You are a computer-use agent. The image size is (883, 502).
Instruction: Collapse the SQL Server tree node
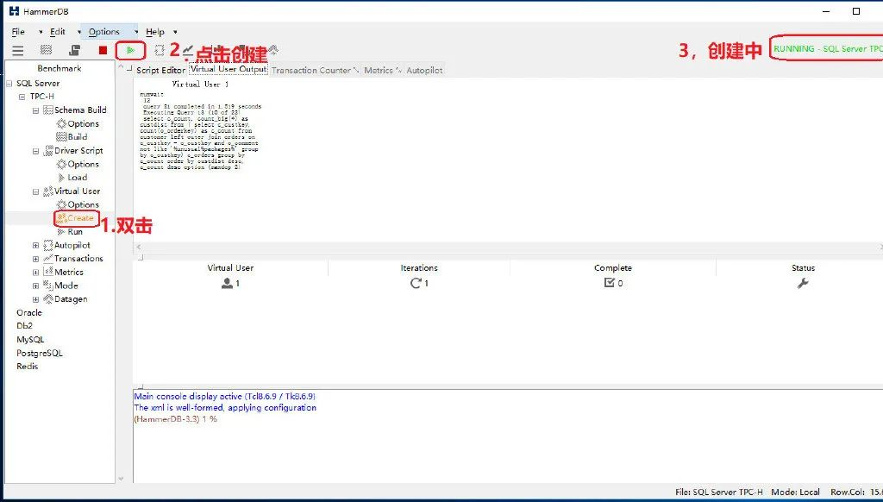9,84
